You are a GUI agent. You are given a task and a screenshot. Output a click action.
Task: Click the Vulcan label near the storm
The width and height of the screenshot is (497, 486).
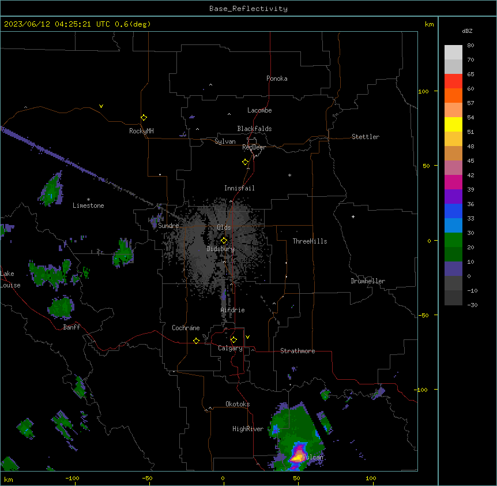click(313, 457)
